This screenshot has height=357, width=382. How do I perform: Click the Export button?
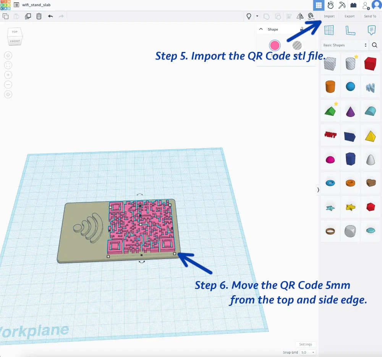click(x=350, y=16)
